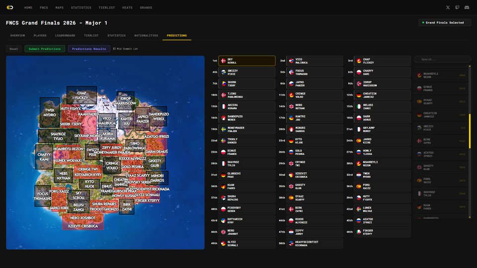Click the player list scrollbar thumb
This screenshot has width=477, height=268.
(x=470, y=131)
